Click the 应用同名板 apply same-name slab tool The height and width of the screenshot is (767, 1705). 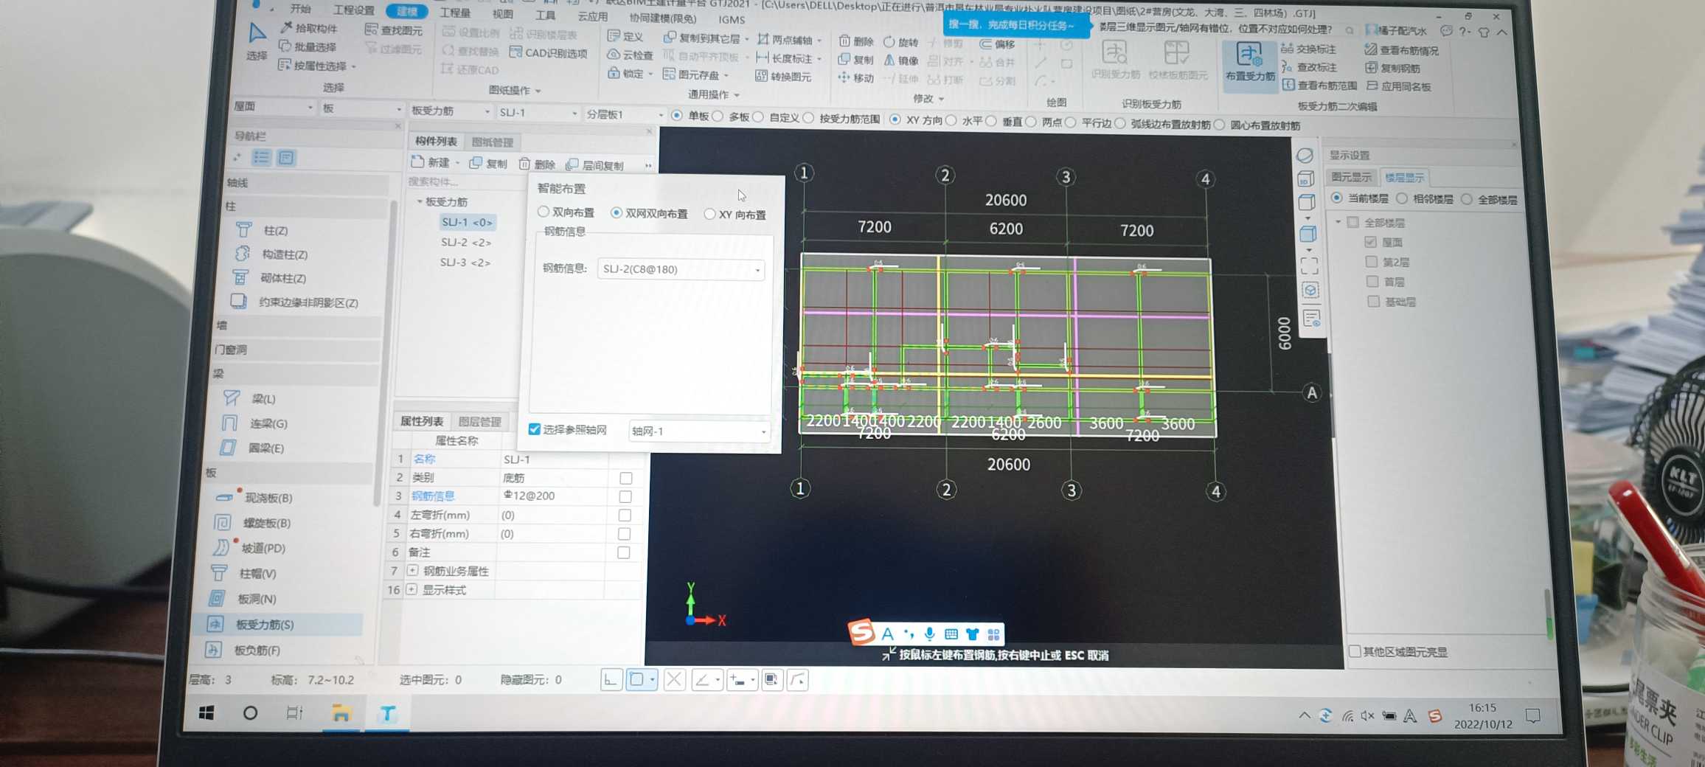1398,86
